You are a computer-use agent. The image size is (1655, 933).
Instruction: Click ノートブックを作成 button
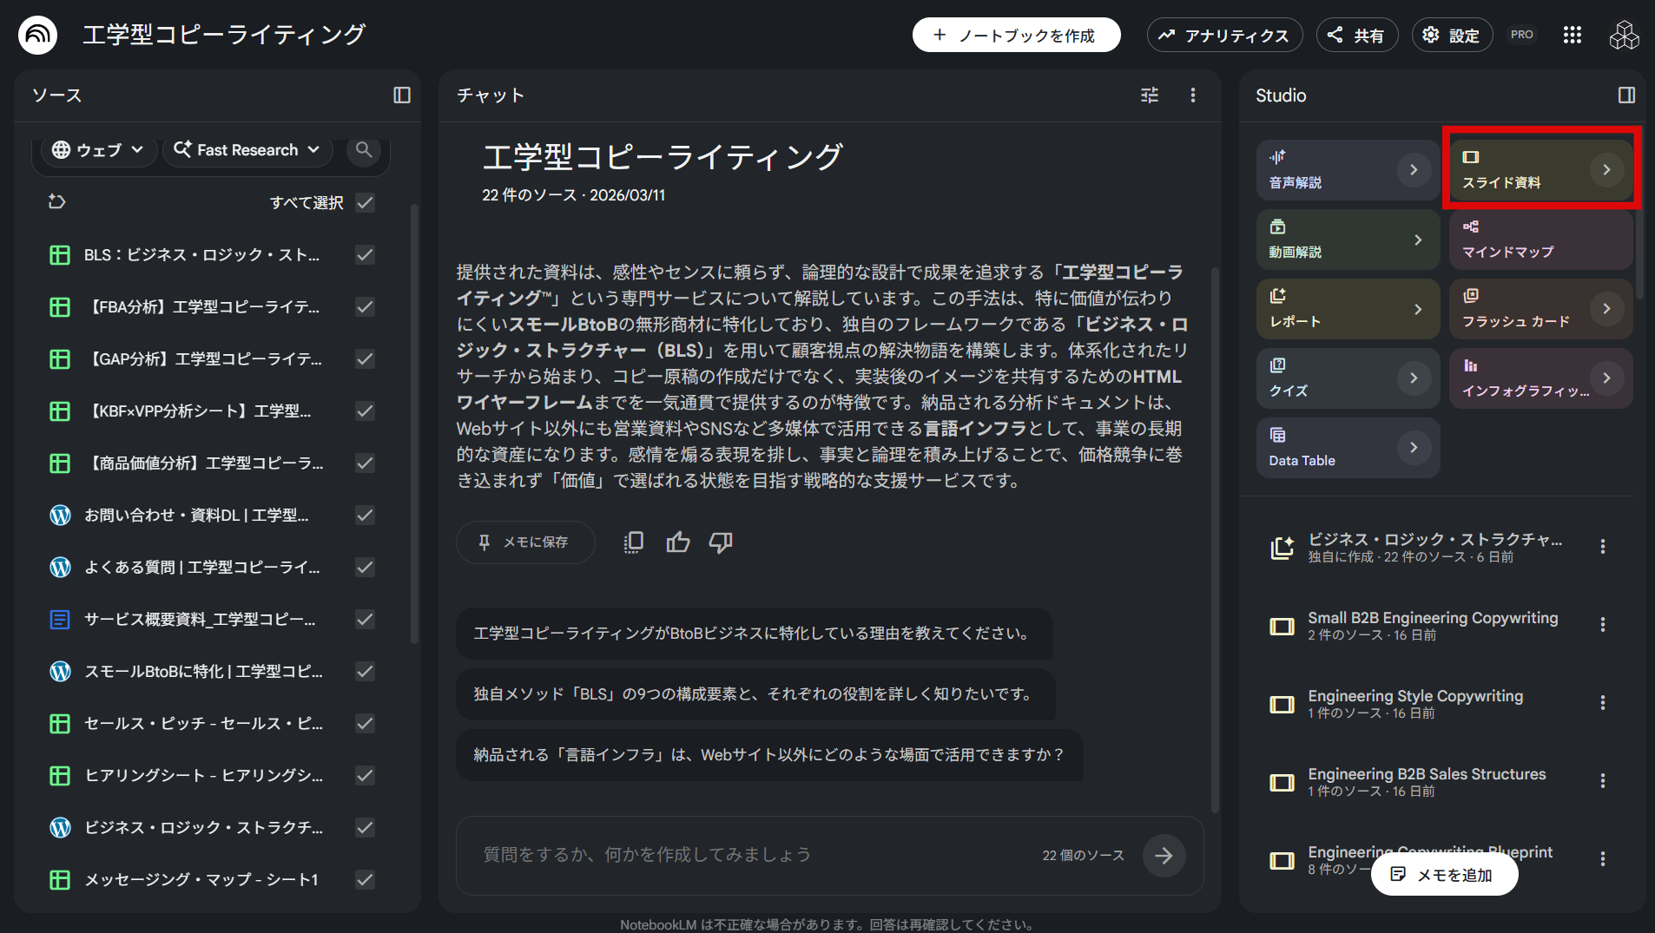click(1016, 36)
